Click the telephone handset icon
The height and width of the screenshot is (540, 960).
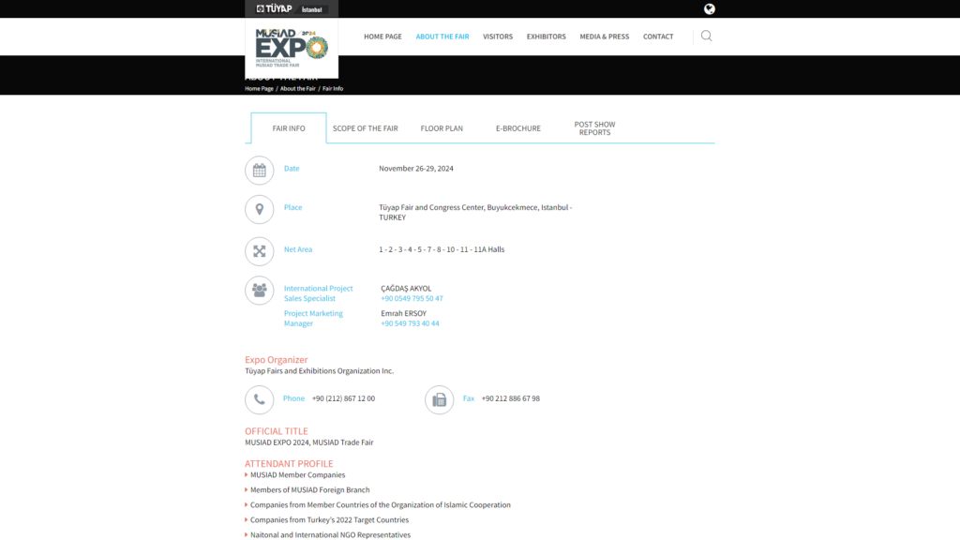[x=260, y=399]
